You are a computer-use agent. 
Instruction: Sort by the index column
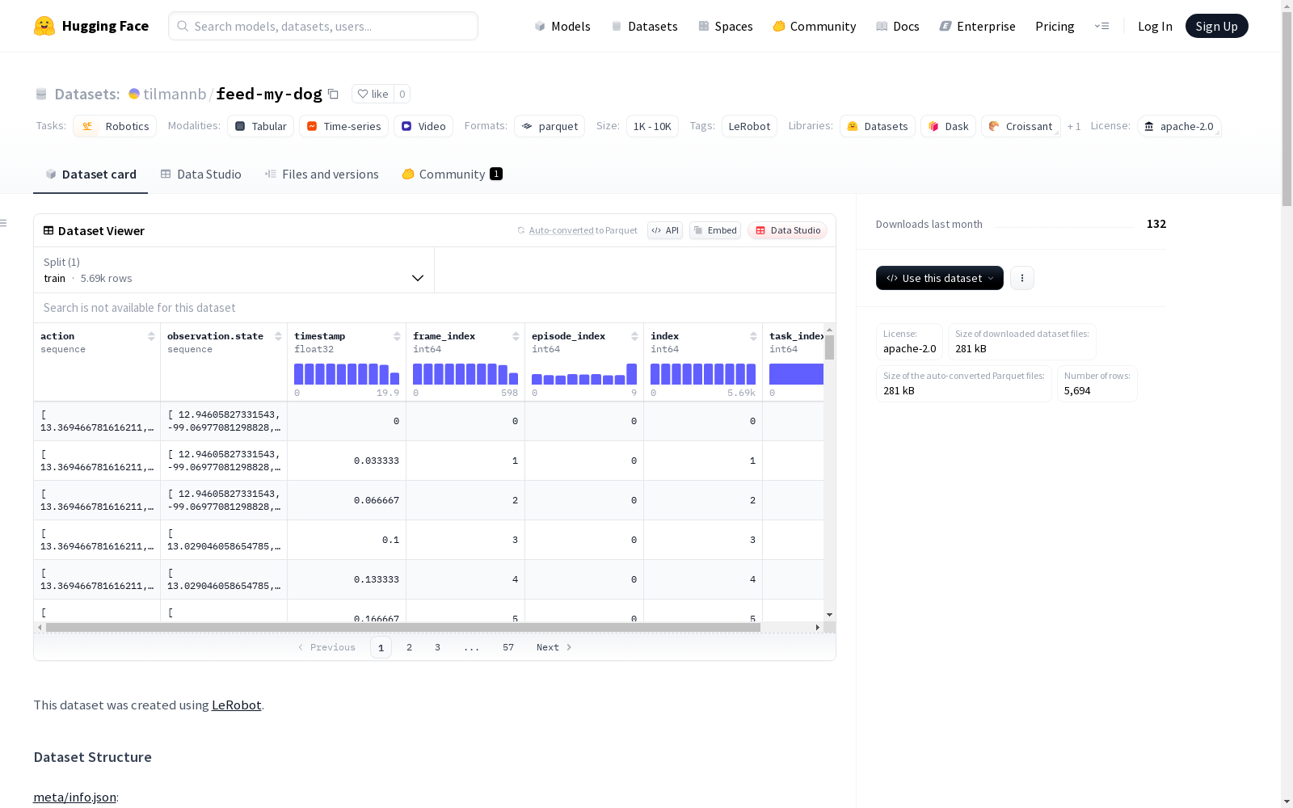(x=753, y=336)
